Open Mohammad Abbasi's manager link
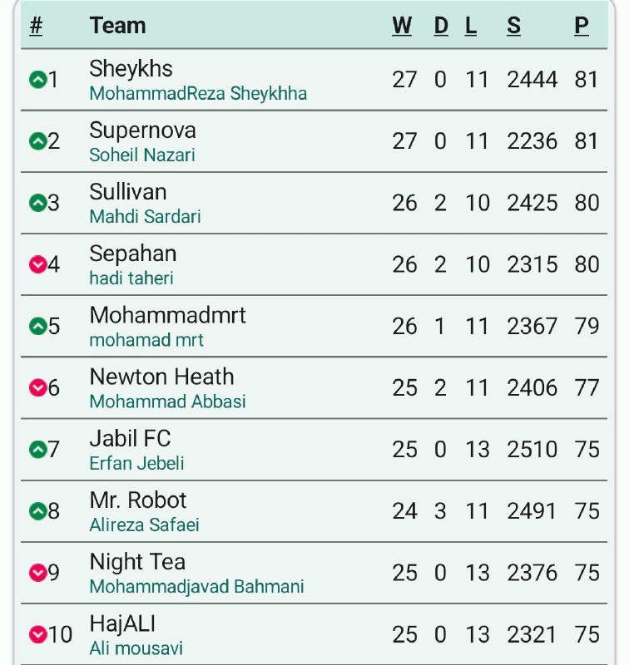This screenshot has height=665, width=629. click(167, 401)
